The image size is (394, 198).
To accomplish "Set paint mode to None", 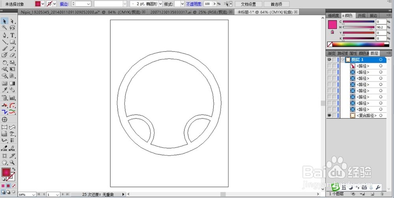I will click(x=14, y=186).
